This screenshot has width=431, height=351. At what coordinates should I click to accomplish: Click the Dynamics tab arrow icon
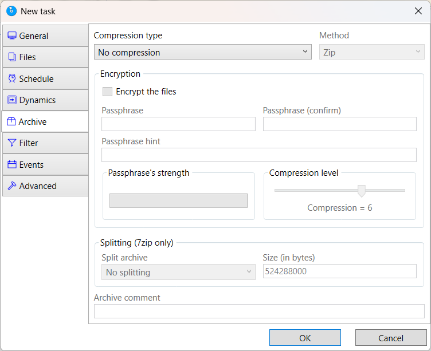(12, 100)
